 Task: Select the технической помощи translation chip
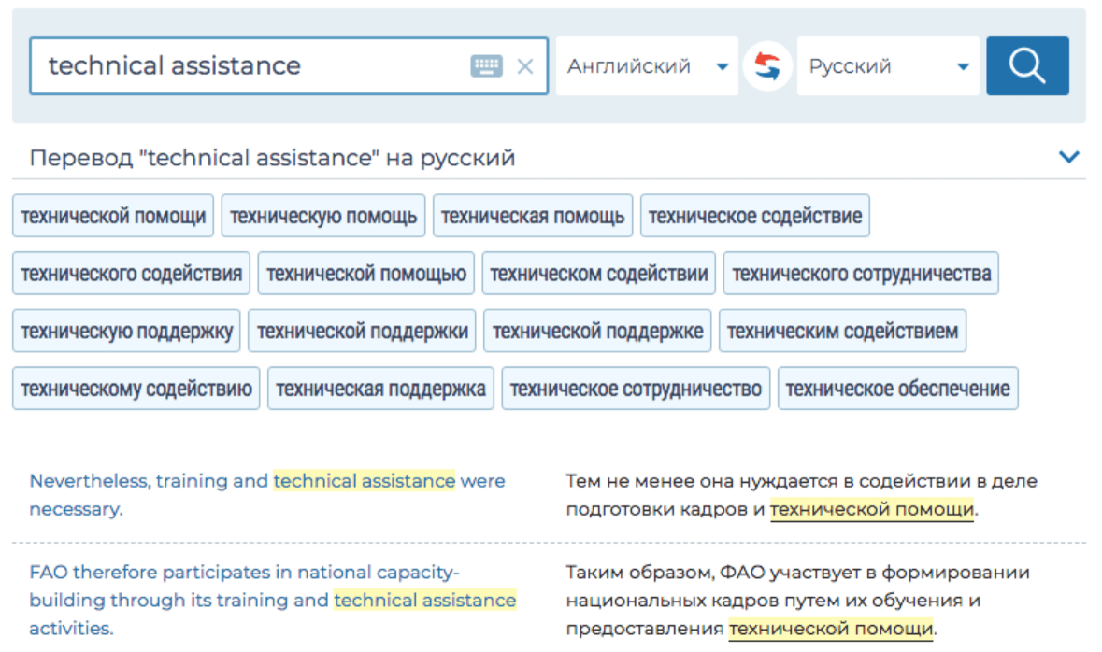(x=113, y=216)
